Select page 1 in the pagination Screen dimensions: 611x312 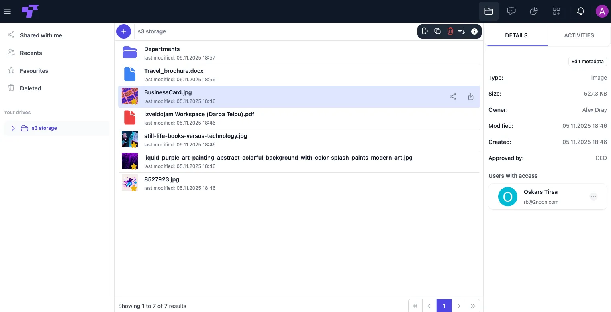444,306
